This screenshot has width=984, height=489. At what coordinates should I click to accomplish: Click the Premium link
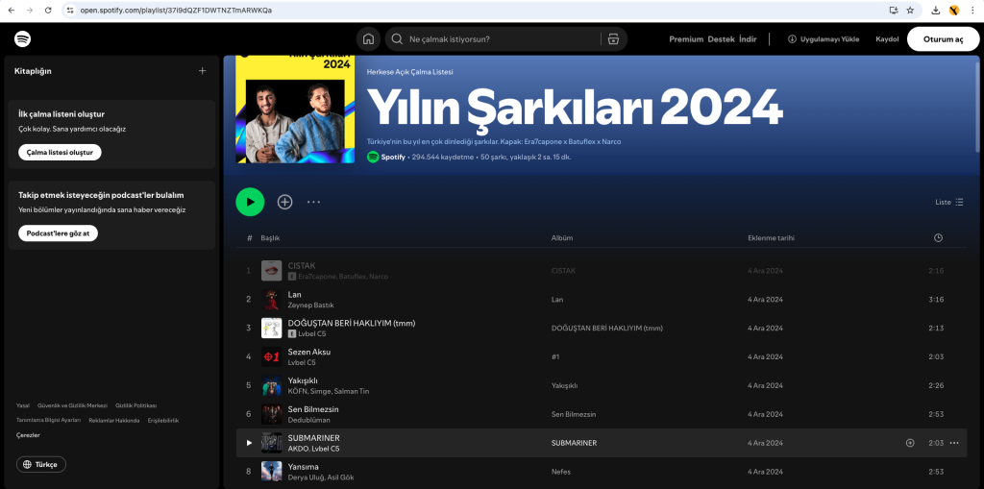[686, 39]
